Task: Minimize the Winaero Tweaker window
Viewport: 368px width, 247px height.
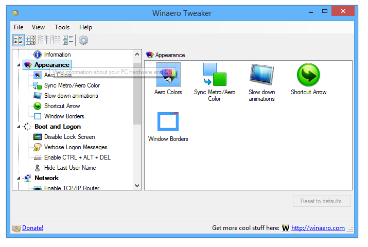Action: click(x=311, y=11)
